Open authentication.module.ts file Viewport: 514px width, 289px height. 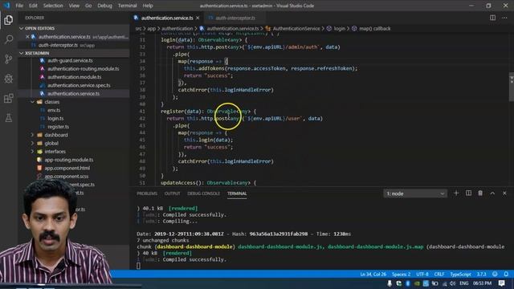[x=74, y=77]
